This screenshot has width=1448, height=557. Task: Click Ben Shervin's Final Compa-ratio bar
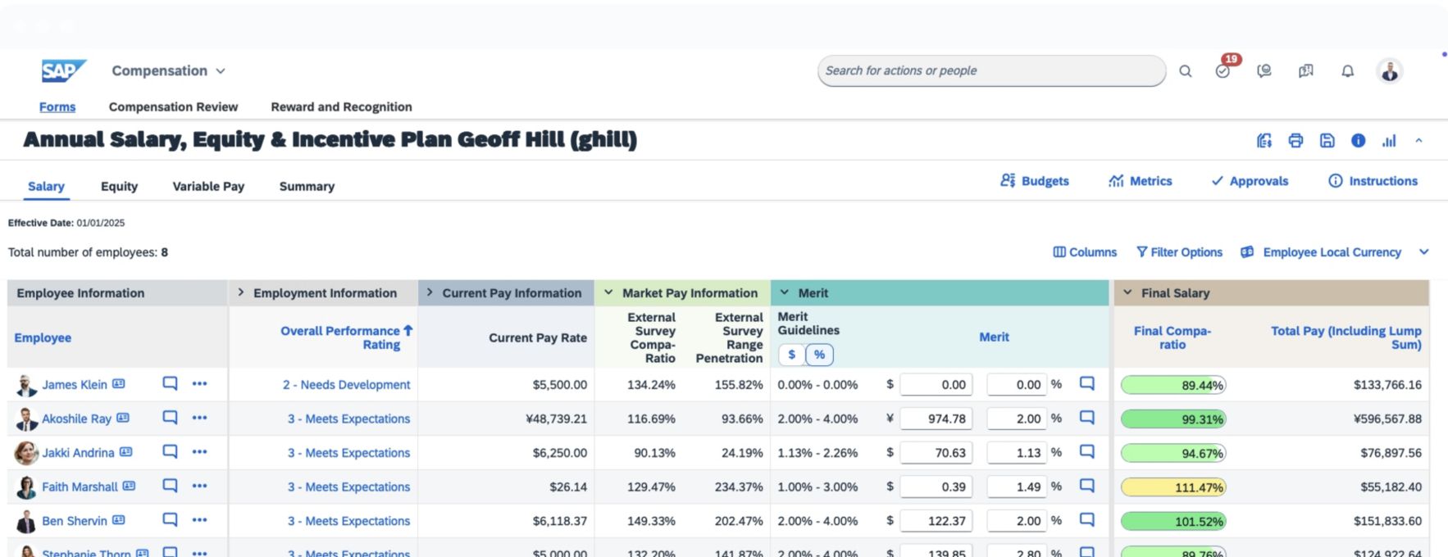click(x=1173, y=521)
